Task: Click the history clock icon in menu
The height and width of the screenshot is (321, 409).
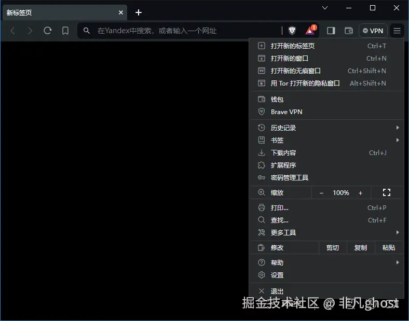Action: tap(262, 128)
